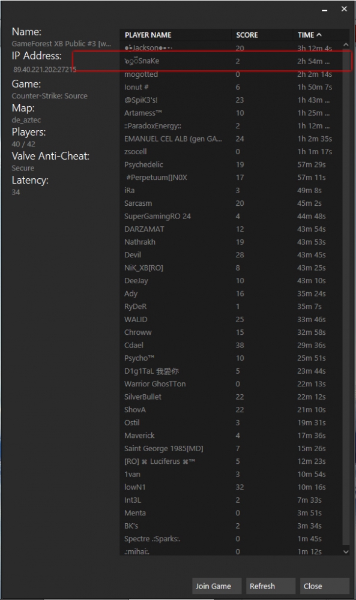Sort players by SCORE column header
Screen dimensions: 356x600
click(x=262, y=35)
